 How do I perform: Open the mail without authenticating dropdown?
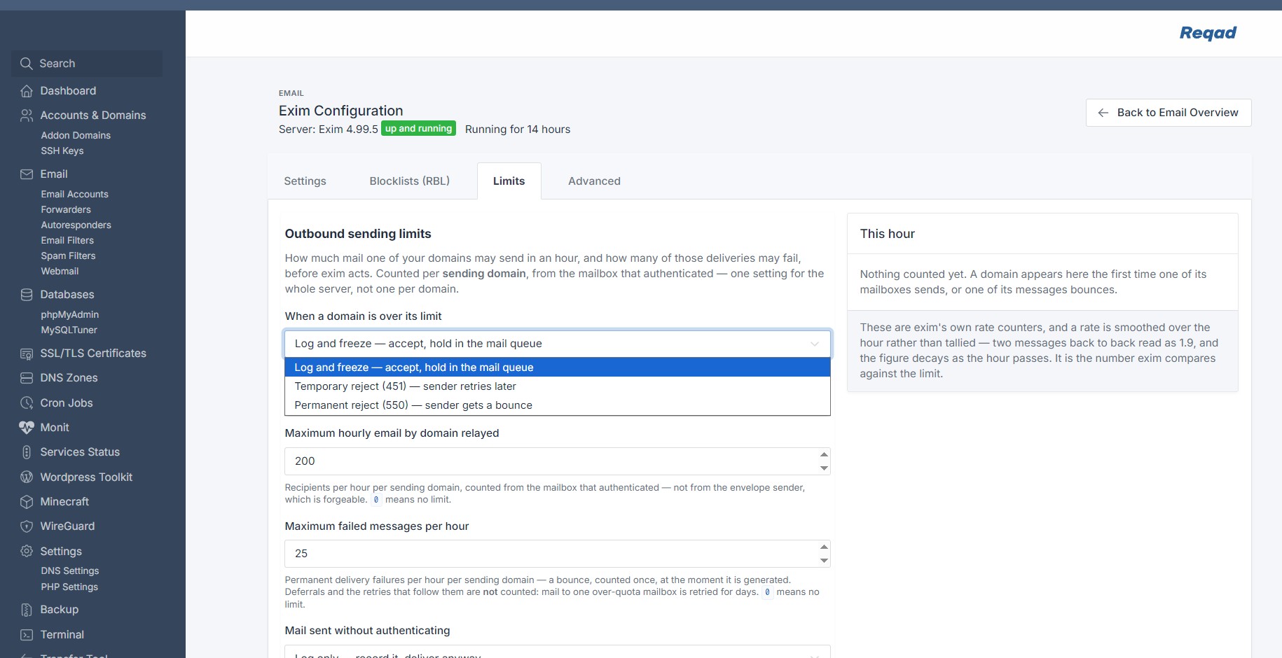click(x=558, y=652)
